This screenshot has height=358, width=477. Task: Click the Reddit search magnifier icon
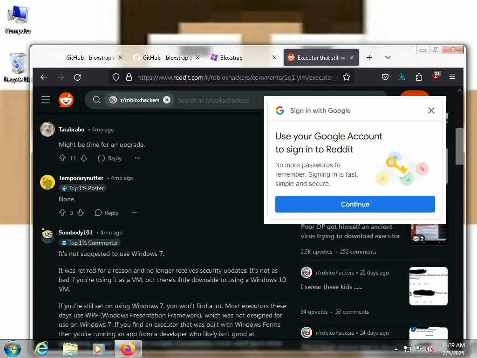pos(97,100)
